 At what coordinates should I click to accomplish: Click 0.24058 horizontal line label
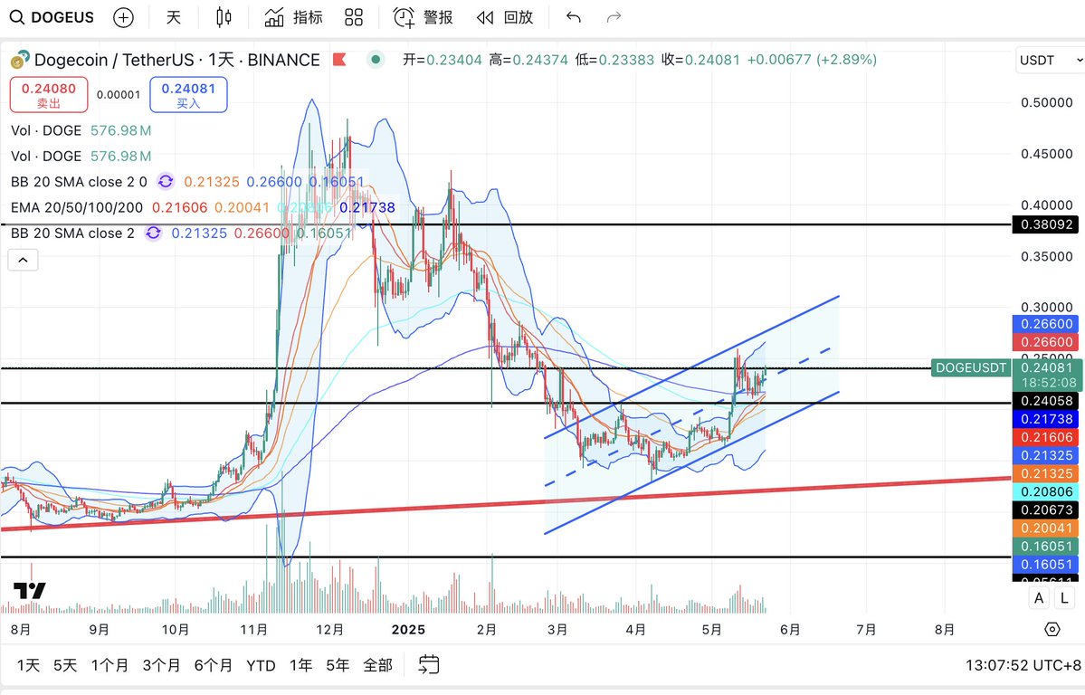tap(1047, 400)
